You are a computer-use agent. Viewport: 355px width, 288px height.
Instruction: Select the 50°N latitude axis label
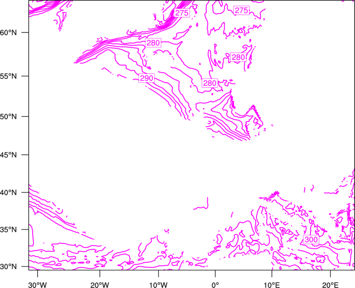pyautogui.click(x=8, y=117)
